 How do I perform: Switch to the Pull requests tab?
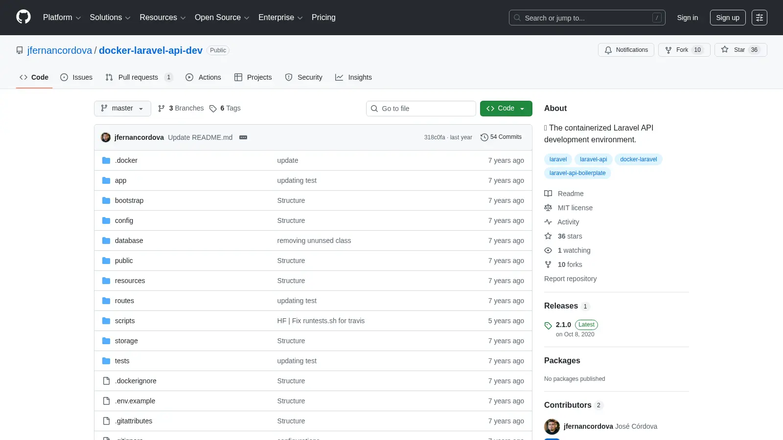pyautogui.click(x=139, y=77)
